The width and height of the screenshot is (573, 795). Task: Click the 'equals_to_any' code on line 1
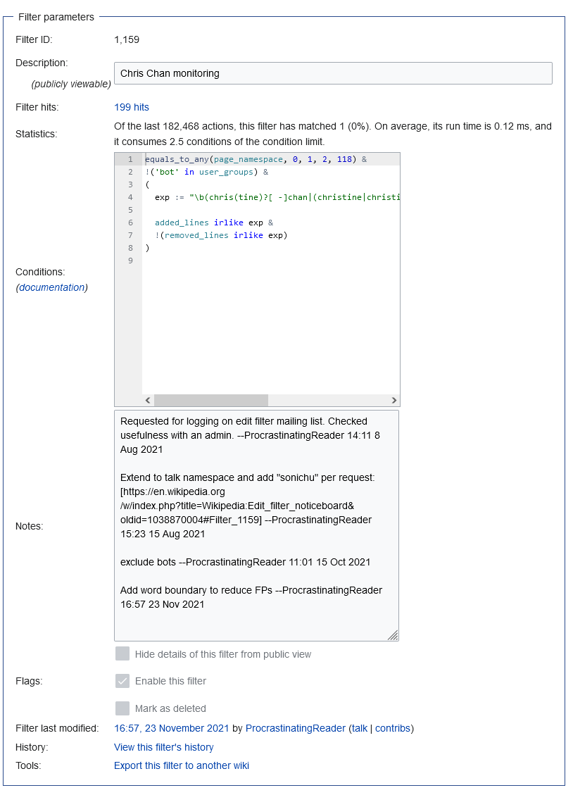[177, 159]
